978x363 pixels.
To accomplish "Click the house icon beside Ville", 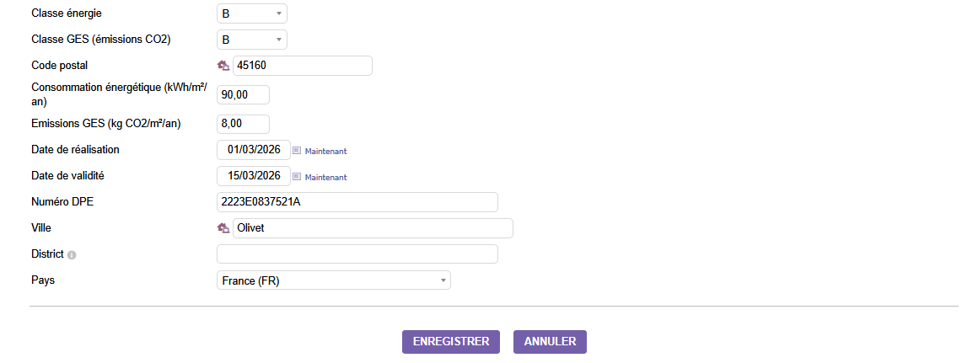I will (223, 228).
